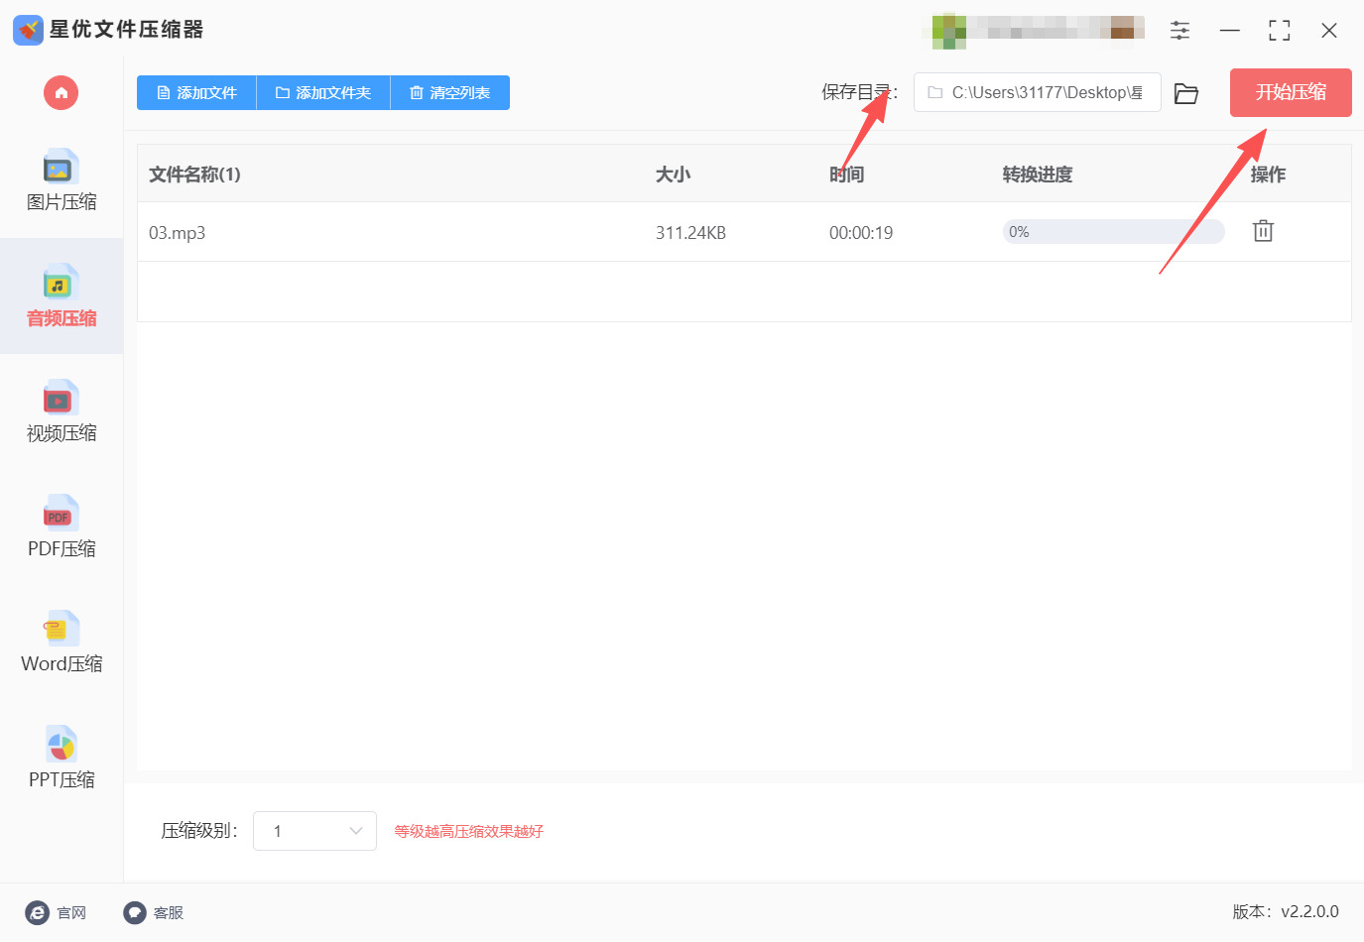Browse save folder with the folder icon
The width and height of the screenshot is (1364, 942).
point(1186,92)
